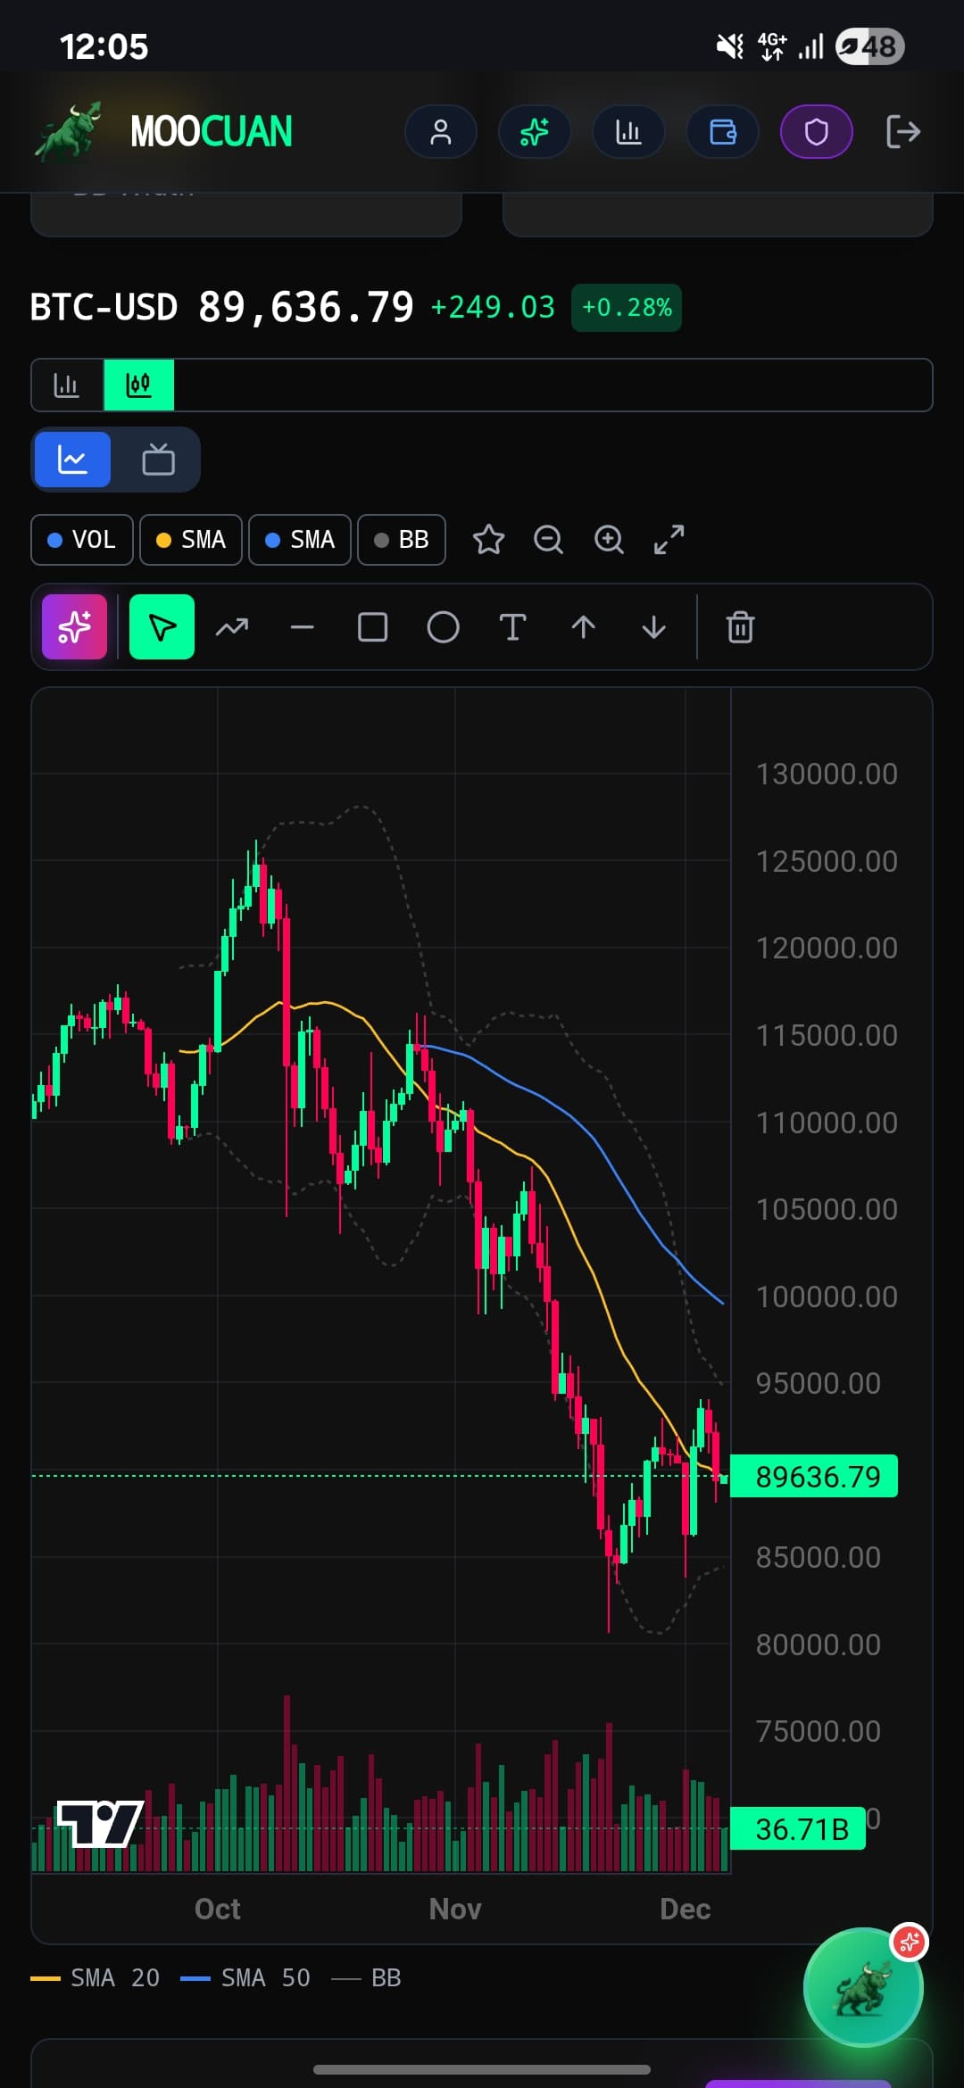Screen dimensions: 964x2088
Task: Zoom in on the chart
Action: 609,539
